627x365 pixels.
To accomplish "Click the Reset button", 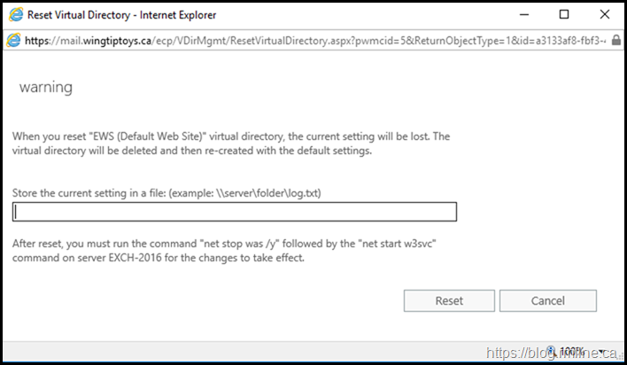I will [x=449, y=301].
